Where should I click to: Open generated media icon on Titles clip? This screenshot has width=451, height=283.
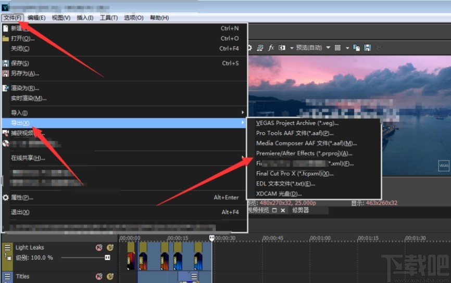(194, 276)
